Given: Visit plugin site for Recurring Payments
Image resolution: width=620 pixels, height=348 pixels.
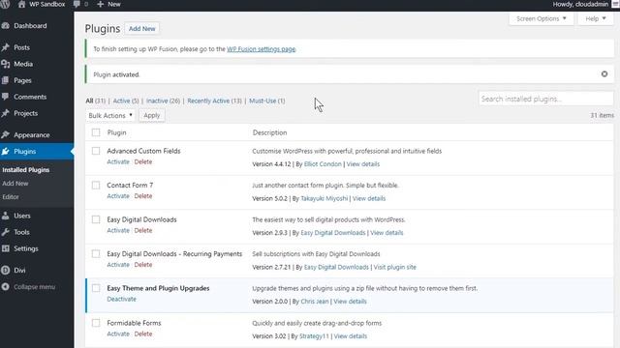Looking at the screenshot, I should [394, 267].
